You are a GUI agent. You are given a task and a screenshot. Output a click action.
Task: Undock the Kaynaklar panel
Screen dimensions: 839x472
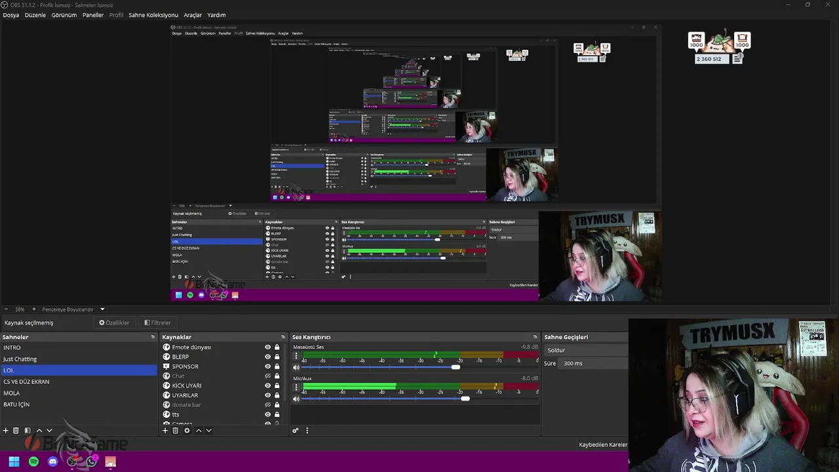283,337
